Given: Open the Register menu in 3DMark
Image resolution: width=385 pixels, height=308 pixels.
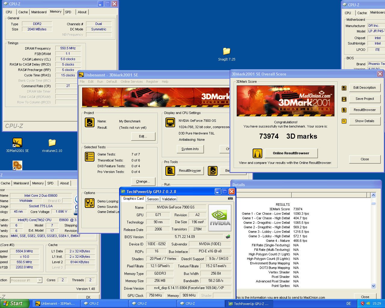Looking at the screenshot, I should click(x=152, y=82).
